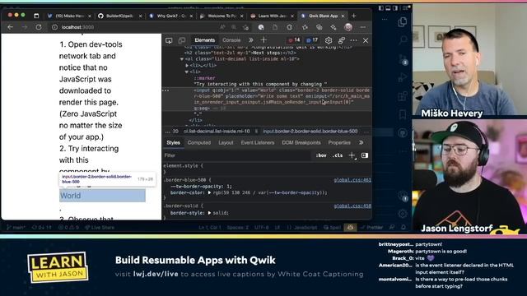
Task: Click the World text input on the page
Action: click(x=102, y=196)
